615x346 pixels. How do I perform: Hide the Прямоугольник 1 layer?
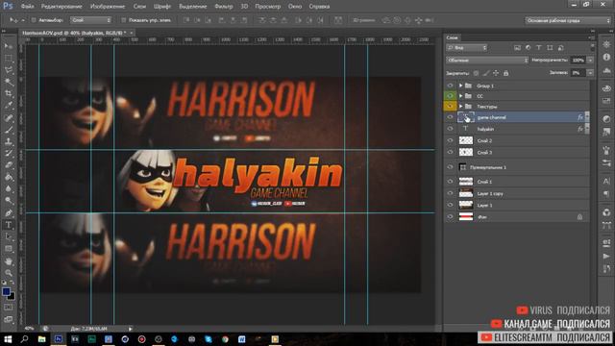[450, 167]
